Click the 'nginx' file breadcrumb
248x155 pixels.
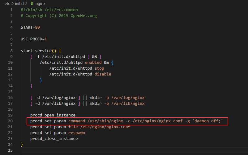[x=40, y=3]
